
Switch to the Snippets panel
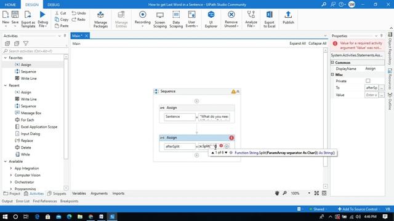tap(57, 193)
